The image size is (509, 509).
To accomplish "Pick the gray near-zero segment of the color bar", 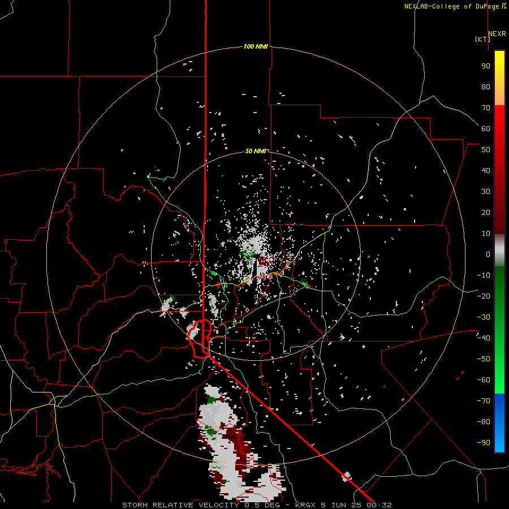I will [499, 250].
